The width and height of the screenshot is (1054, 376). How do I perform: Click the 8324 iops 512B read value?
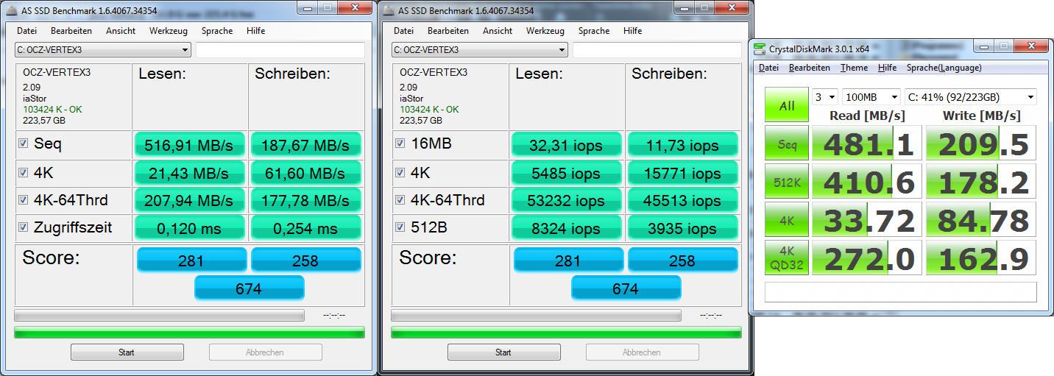click(x=567, y=229)
